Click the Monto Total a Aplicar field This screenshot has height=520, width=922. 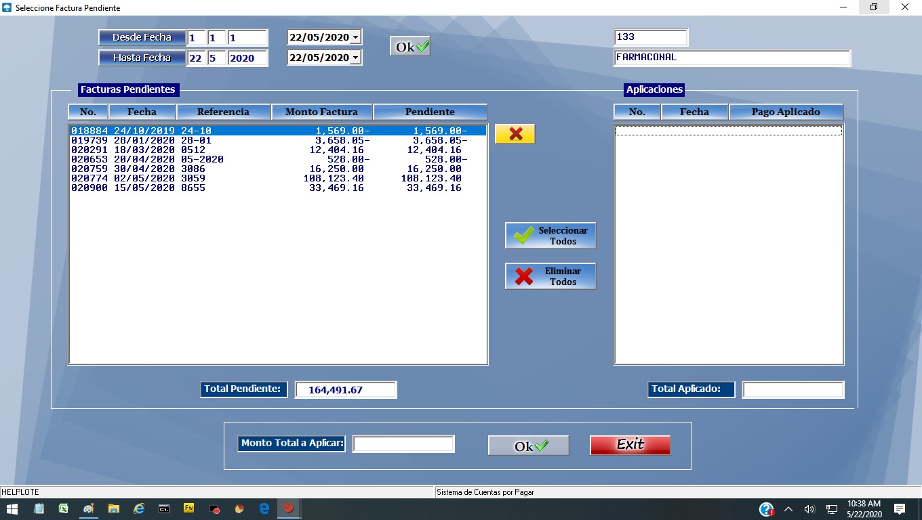[x=403, y=444]
